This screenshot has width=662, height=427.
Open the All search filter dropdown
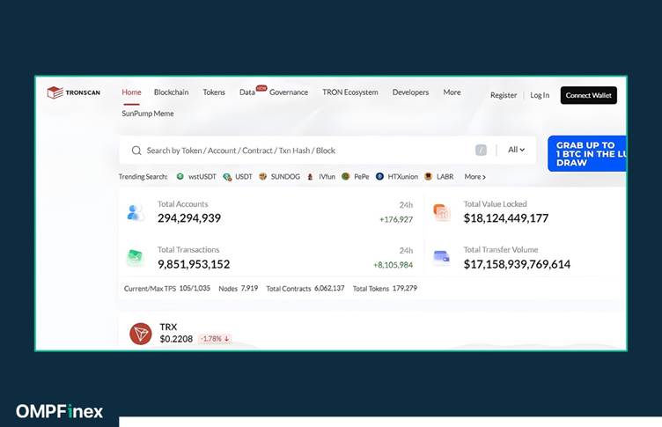516,150
